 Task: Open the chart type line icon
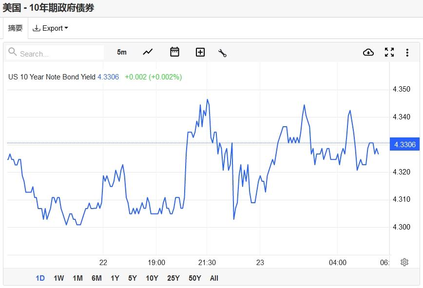click(x=148, y=52)
